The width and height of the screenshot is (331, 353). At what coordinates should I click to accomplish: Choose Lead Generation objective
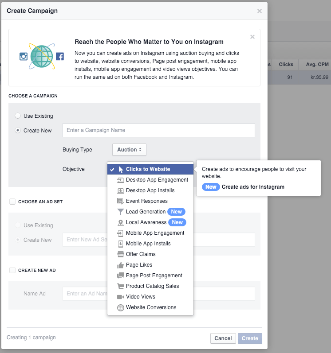click(150, 212)
